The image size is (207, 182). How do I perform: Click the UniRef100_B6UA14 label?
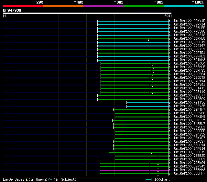190,145
